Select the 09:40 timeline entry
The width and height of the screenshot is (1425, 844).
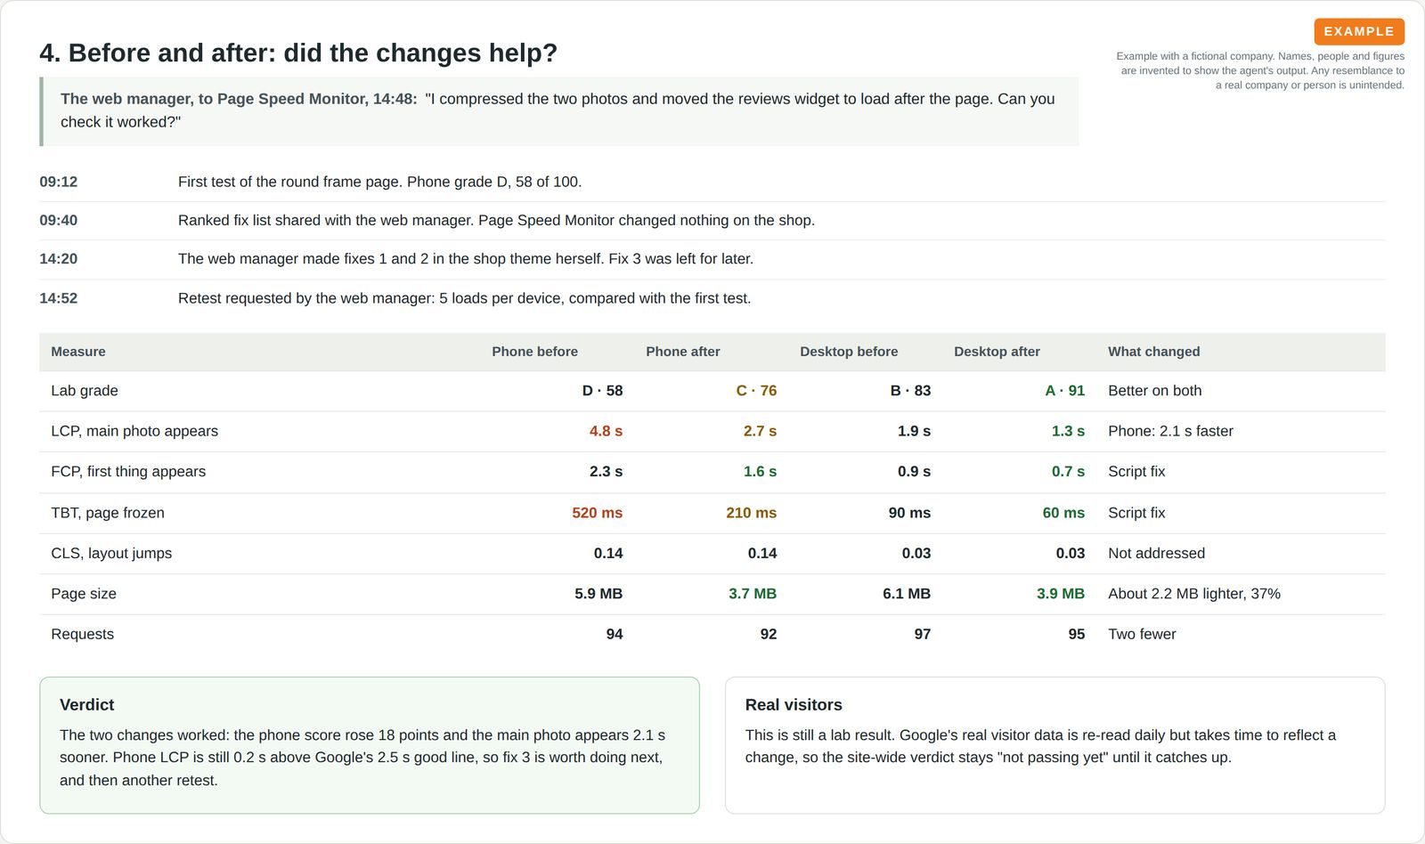pos(712,221)
